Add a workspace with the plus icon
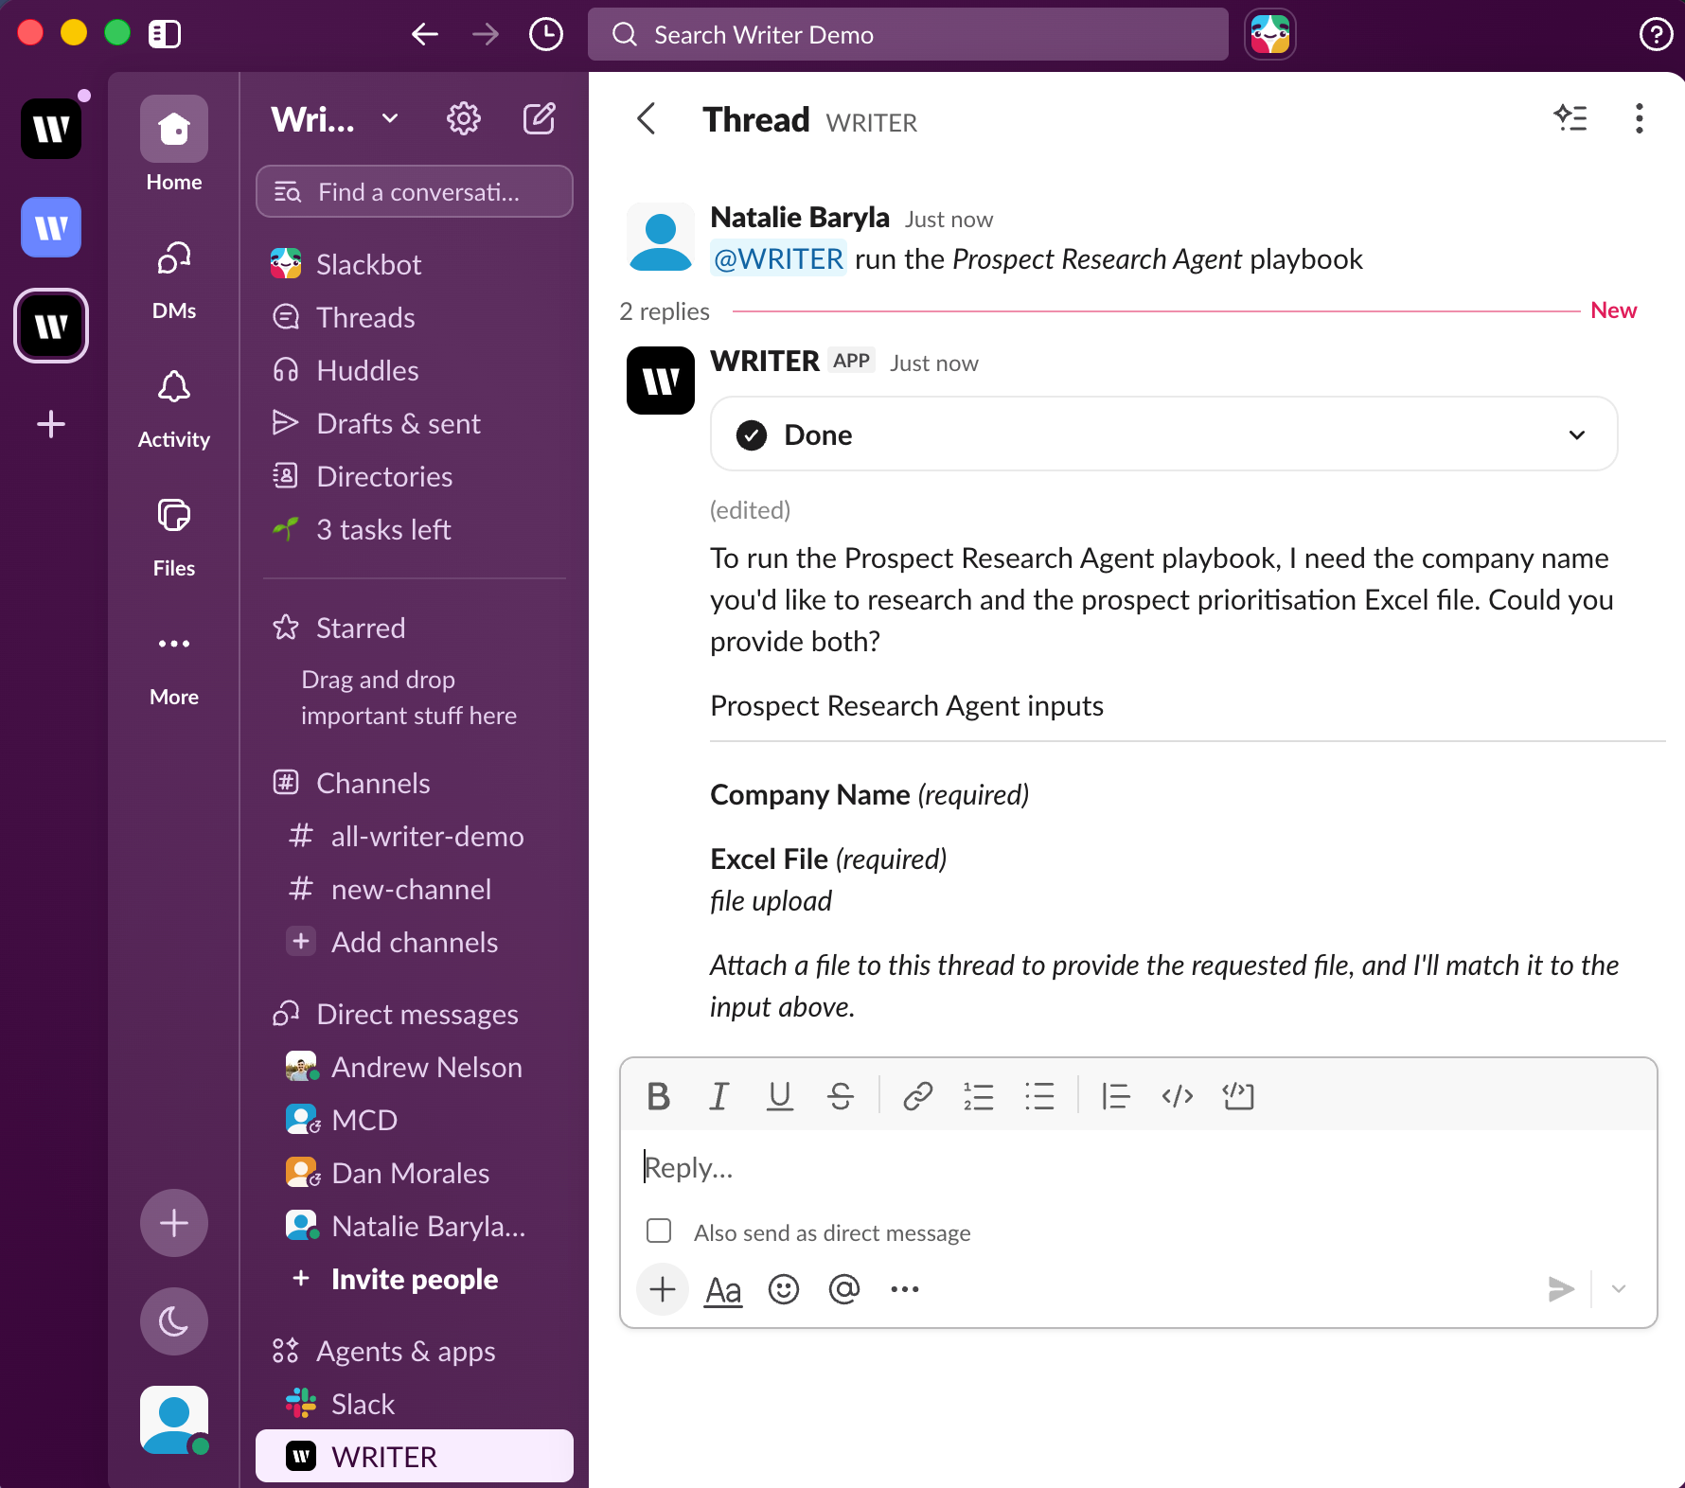The image size is (1685, 1488). [51, 423]
